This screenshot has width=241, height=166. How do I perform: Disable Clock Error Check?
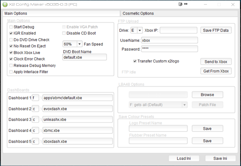pyautogui.click(x=11, y=59)
